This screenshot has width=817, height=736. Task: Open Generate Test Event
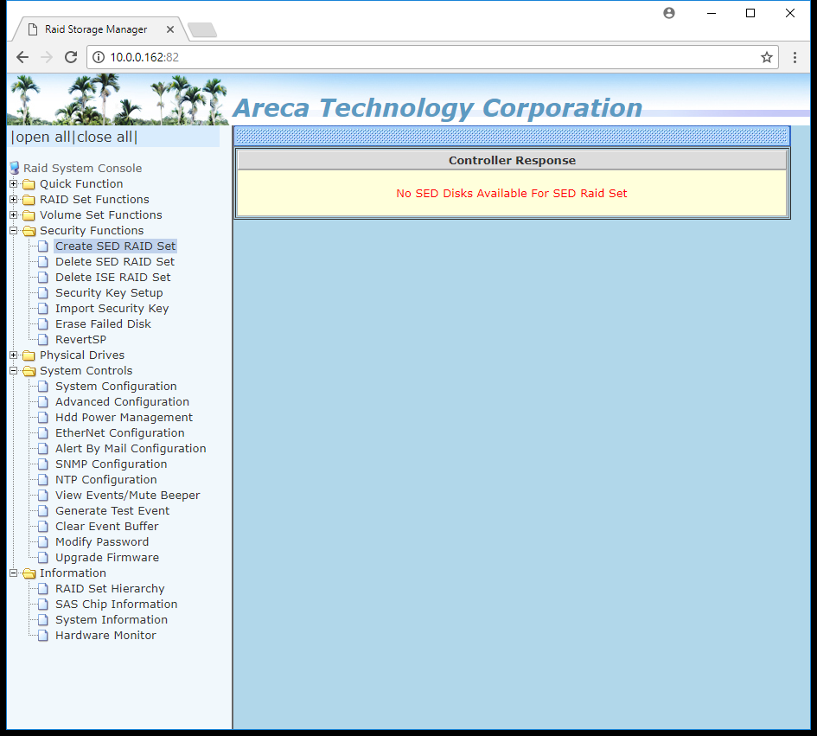click(x=112, y=511)
